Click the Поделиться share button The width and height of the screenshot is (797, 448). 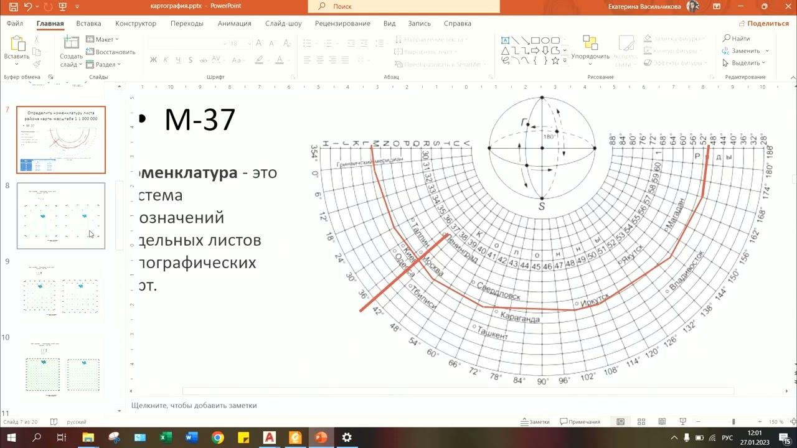pyautogui.click(x=764, y=23)
